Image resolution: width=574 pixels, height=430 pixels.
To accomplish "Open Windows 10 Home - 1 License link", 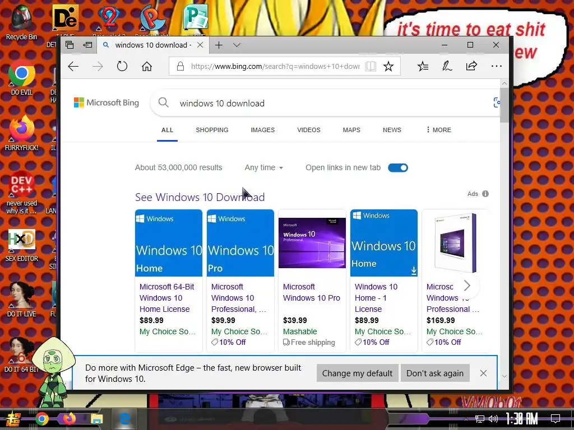I will [x=376, y=298].
